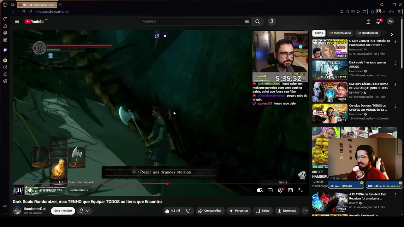
Task: Open 'Neste vídeo' chapters chevron
Action: pyautogui.click(x=79, y=190)
